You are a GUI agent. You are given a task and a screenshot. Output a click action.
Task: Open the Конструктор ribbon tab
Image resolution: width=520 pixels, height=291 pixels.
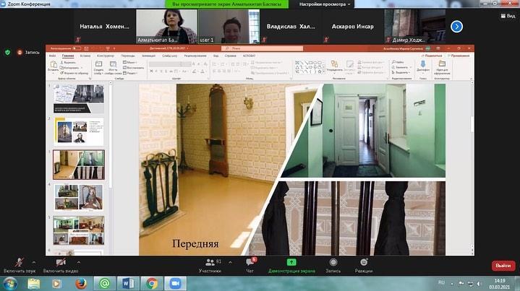105,56
